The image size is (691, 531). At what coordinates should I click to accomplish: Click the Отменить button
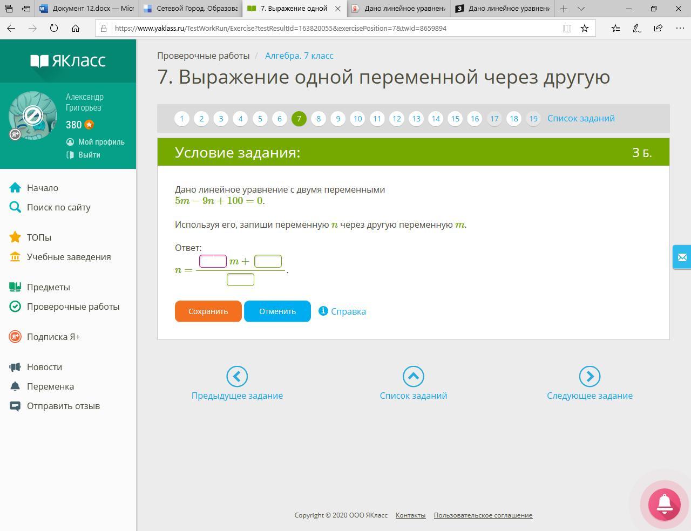click(x=277, y=311)
